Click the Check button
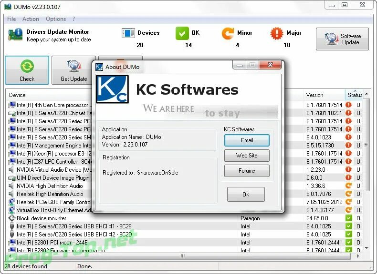The height and width of the screenshot is (274, 377). click(27, 70)
